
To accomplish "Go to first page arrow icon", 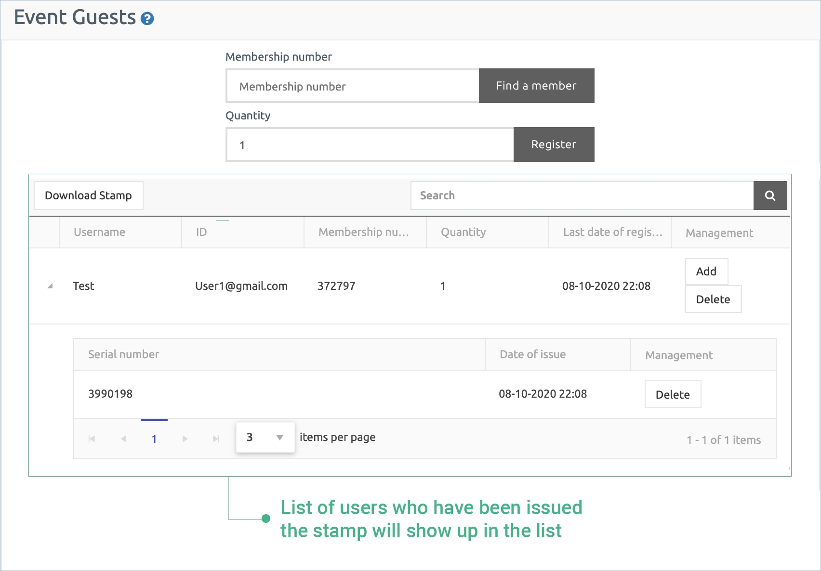I will (92, 439).
